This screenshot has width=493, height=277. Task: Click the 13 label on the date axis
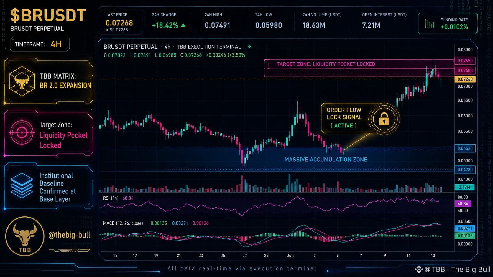coord(433,256)
